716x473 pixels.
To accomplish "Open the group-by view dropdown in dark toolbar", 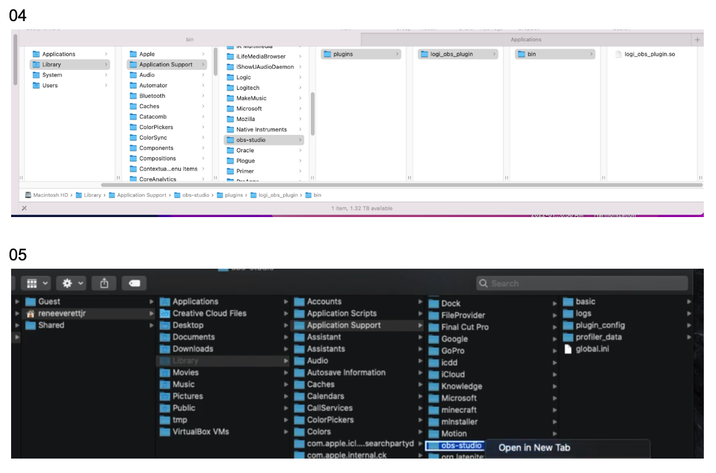I will click(x=36, y=283).
